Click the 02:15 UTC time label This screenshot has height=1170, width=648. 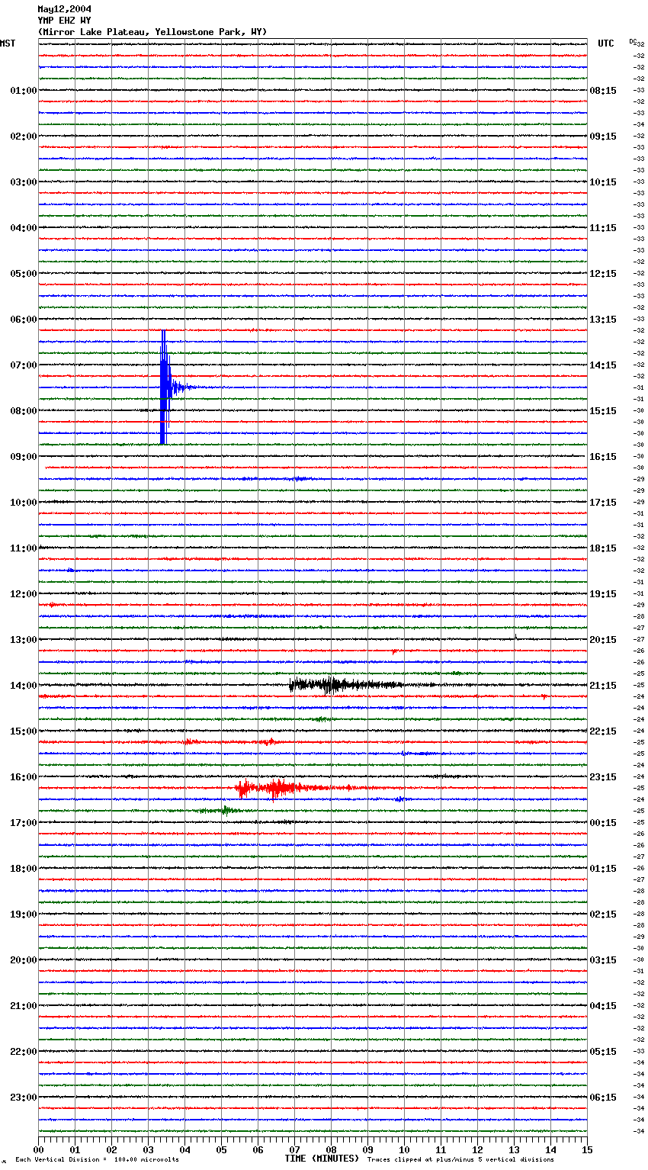(603, 914)
